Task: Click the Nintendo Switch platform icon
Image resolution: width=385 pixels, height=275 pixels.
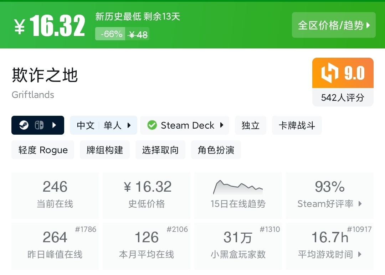Action: click(39, 125)
